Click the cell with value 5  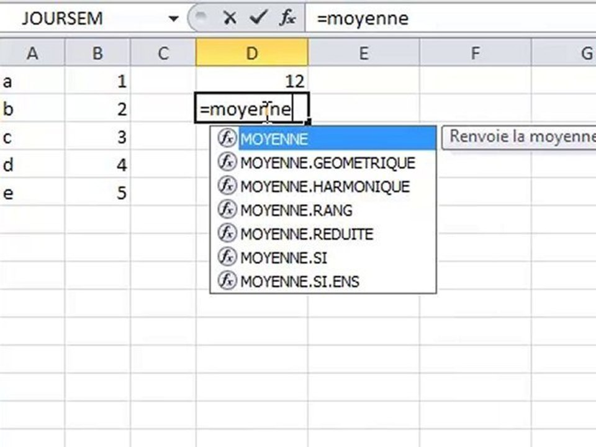point(97,192)
